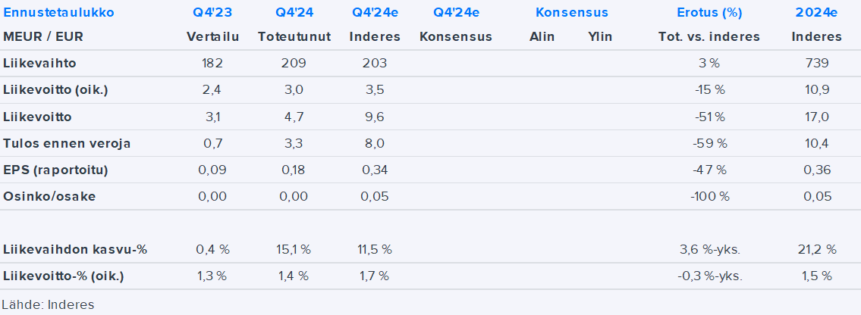
Task: Select the Ylin column subheader
Action: pos(600,36)
